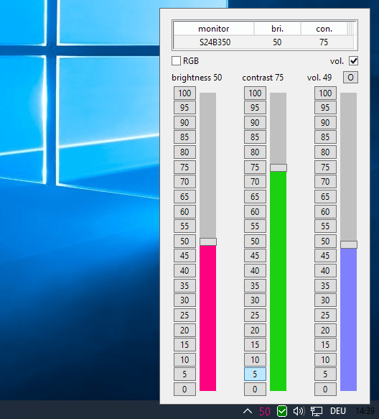Enable the RGB checkbox
The width and height of the screenshot is (379, 419).
click(176, 61)
